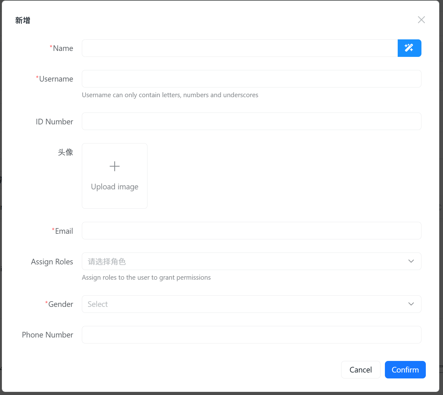Expand the Gender Select dropdown
This screenshot has width=443, height=395.
click(x=244, y=304)
